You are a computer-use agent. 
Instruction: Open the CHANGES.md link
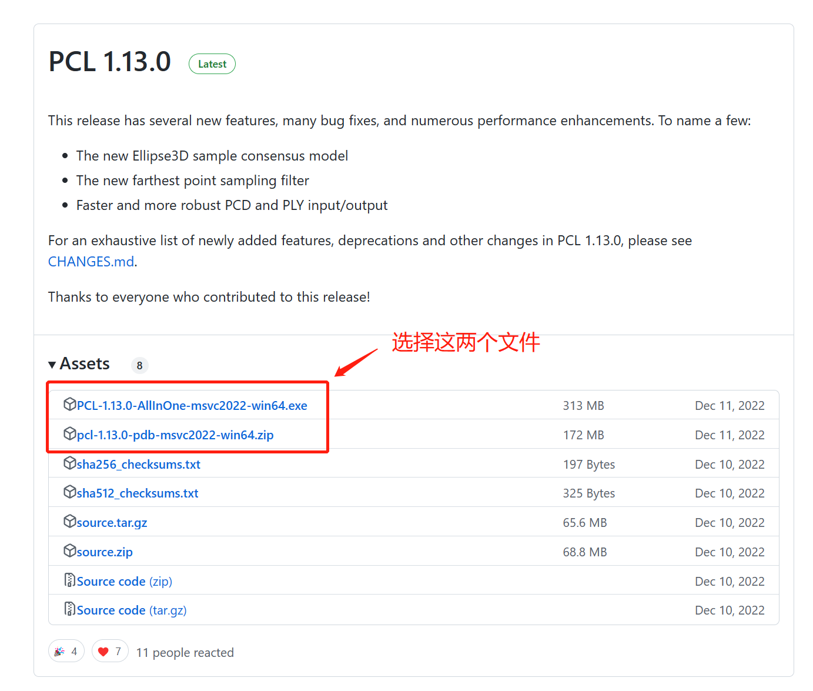91,262
